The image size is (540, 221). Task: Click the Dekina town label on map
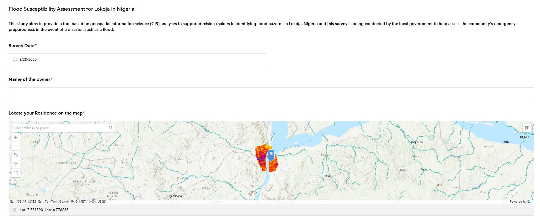(x=327, y=176)
